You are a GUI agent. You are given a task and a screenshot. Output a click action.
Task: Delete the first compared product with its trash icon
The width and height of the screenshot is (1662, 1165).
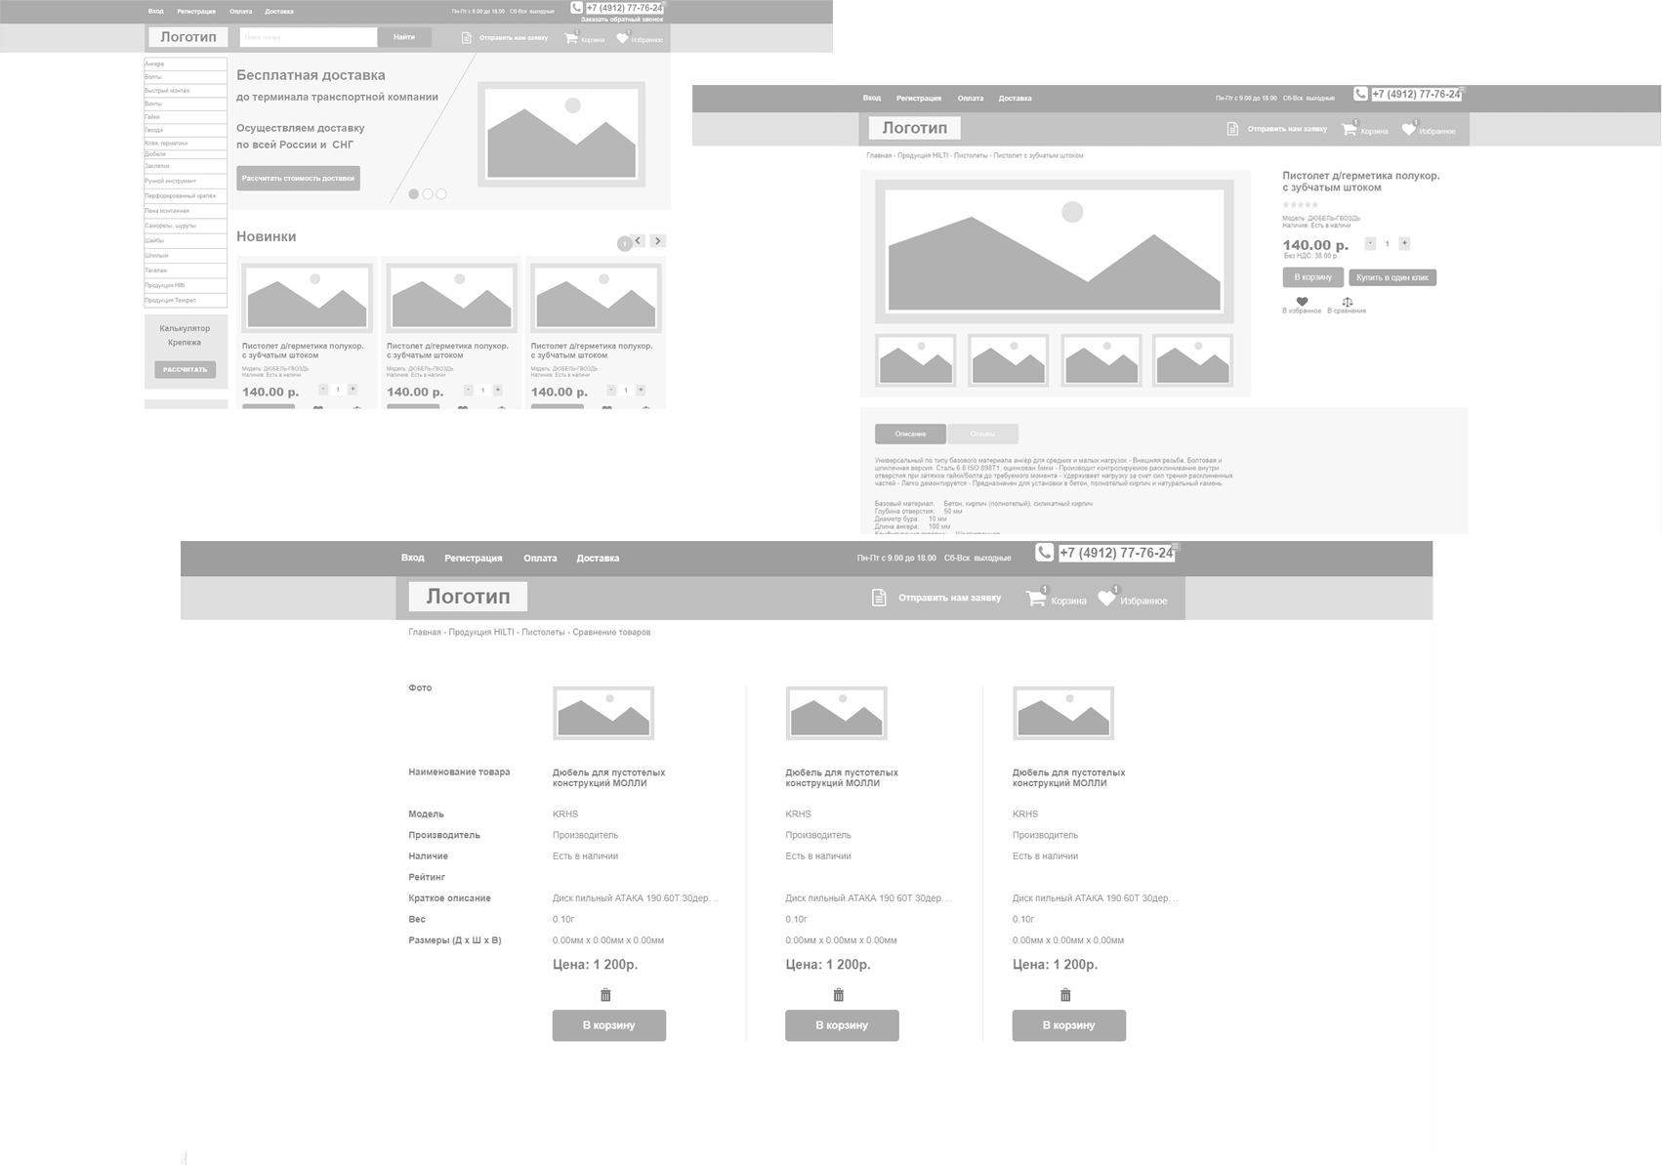pos(605,994)
